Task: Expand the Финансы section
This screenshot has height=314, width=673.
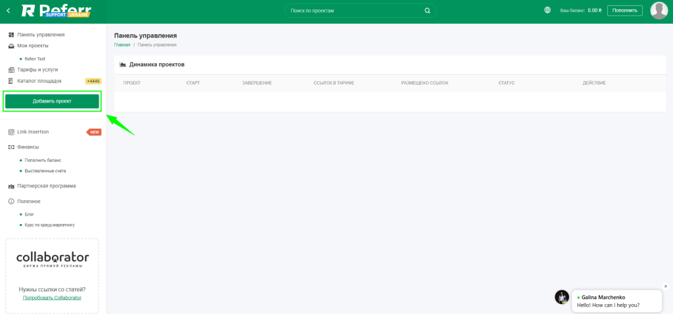Action: coord(28,147)
